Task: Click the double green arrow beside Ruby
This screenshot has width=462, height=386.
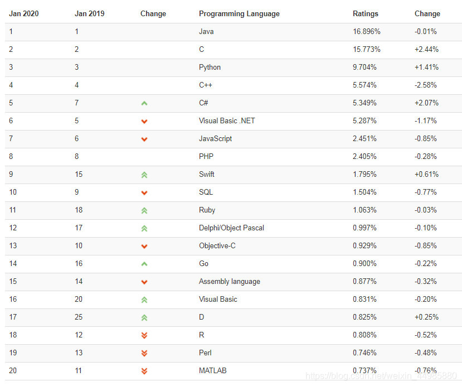Action: 144,210
